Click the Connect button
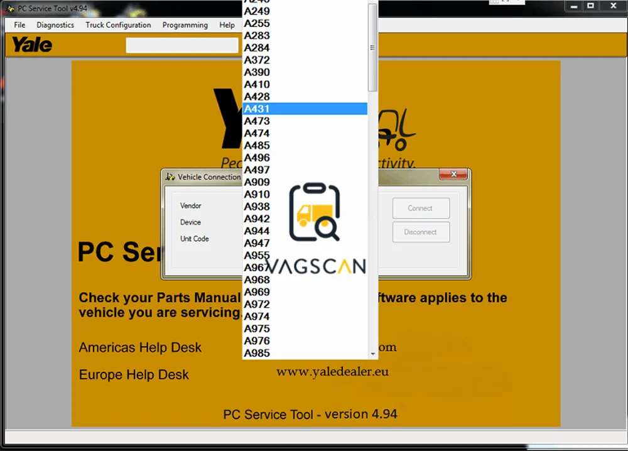 click(421, 209)
